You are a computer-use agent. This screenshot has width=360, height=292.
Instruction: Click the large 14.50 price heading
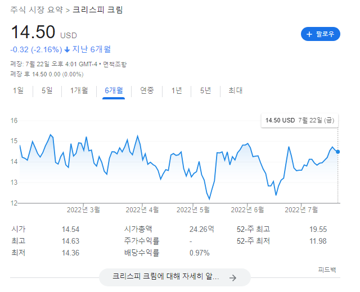[33, 32]
